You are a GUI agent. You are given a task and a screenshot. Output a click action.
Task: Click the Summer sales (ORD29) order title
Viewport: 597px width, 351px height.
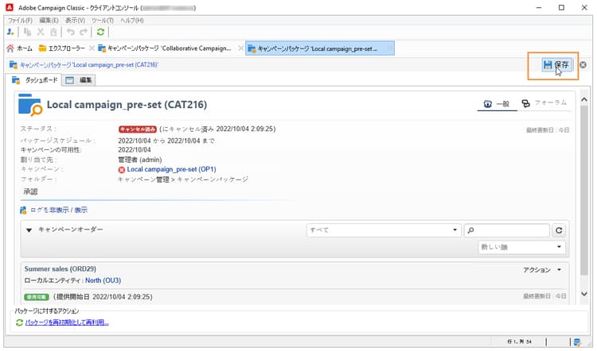coord(60,269)
